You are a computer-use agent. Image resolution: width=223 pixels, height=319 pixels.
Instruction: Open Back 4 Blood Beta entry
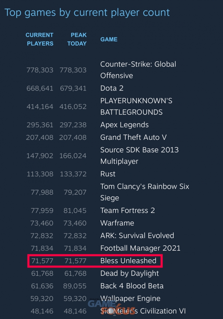pyautogui.click(x=132, y=286)
